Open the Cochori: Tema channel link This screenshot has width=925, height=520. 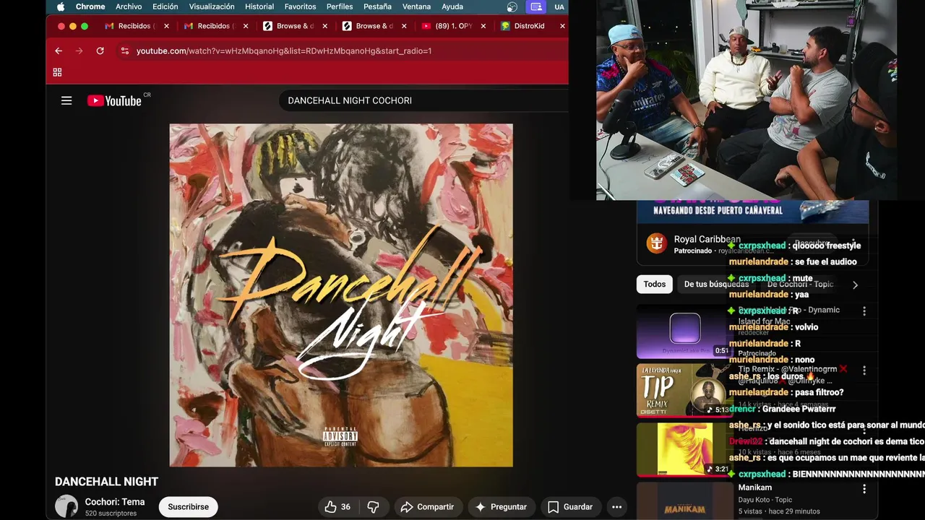[x=115, y=502]
